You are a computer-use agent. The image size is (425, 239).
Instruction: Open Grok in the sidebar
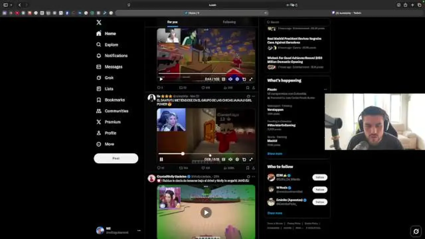coord(105,78)
